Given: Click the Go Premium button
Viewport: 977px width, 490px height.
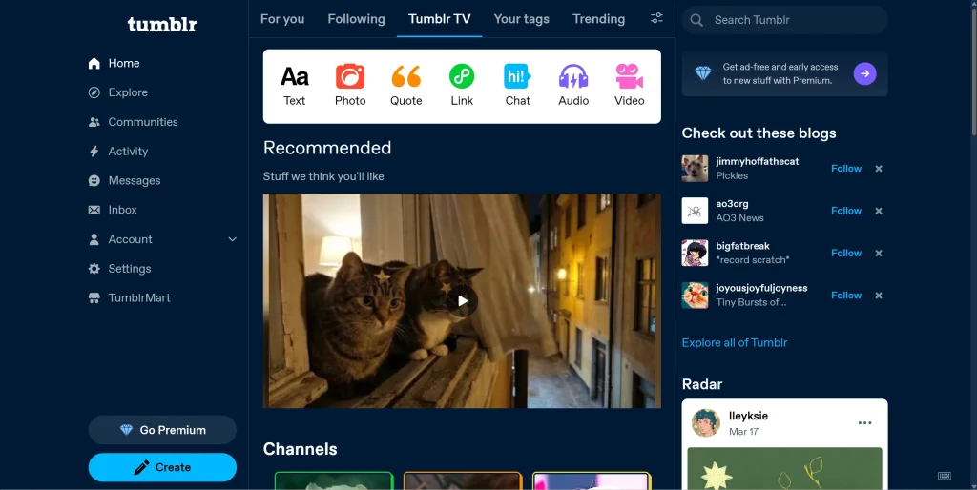Looking at the screenshot, I should (x=162, y=430).
